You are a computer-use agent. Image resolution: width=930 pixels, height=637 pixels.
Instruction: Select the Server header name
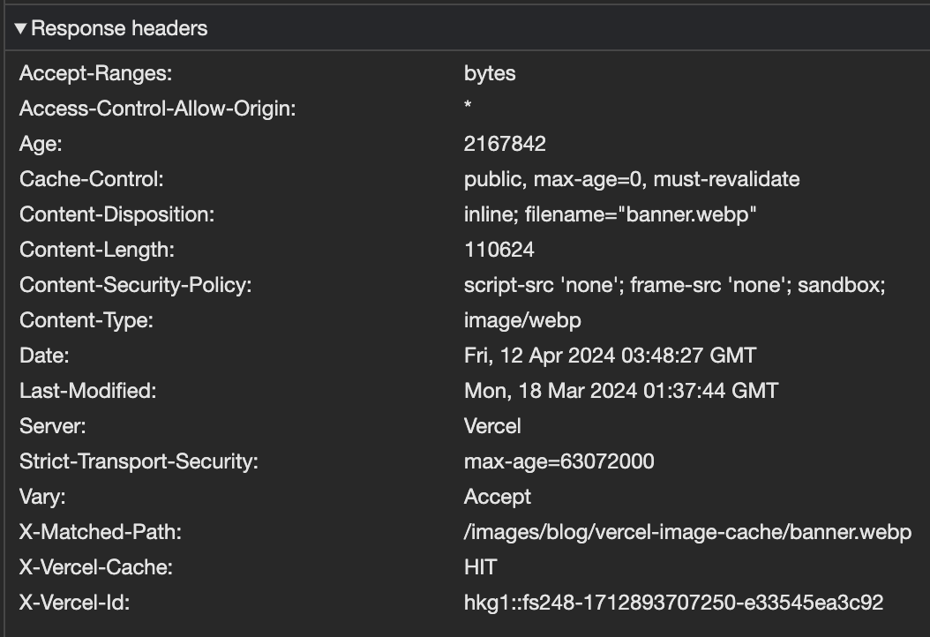click(52, 426)
